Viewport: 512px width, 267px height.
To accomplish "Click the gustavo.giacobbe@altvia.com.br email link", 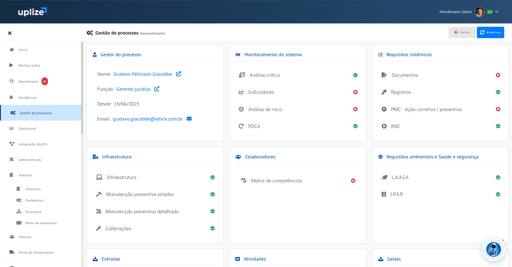I will pos(148,119).
